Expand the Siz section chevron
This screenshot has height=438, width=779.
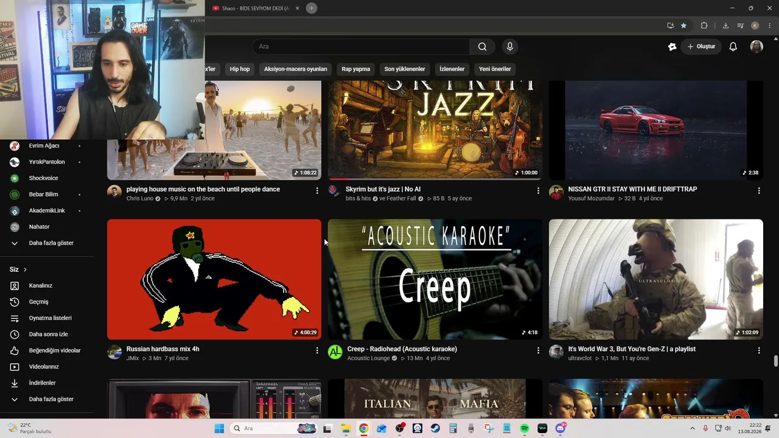pos(25,269)
